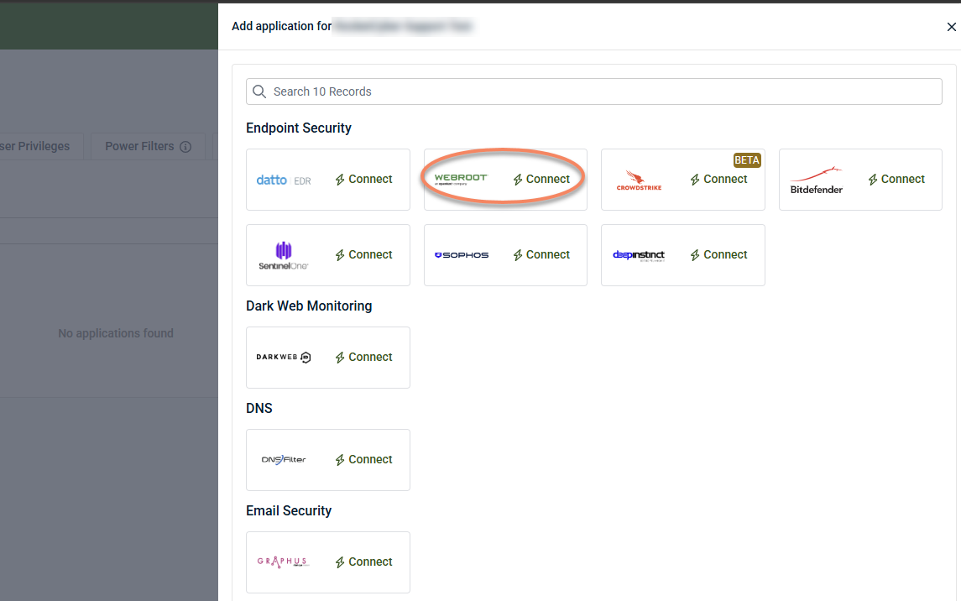Viewport: 961px width, 601px height.
Task: Click the Deep Instinct logo
Action: click(639, 255)
